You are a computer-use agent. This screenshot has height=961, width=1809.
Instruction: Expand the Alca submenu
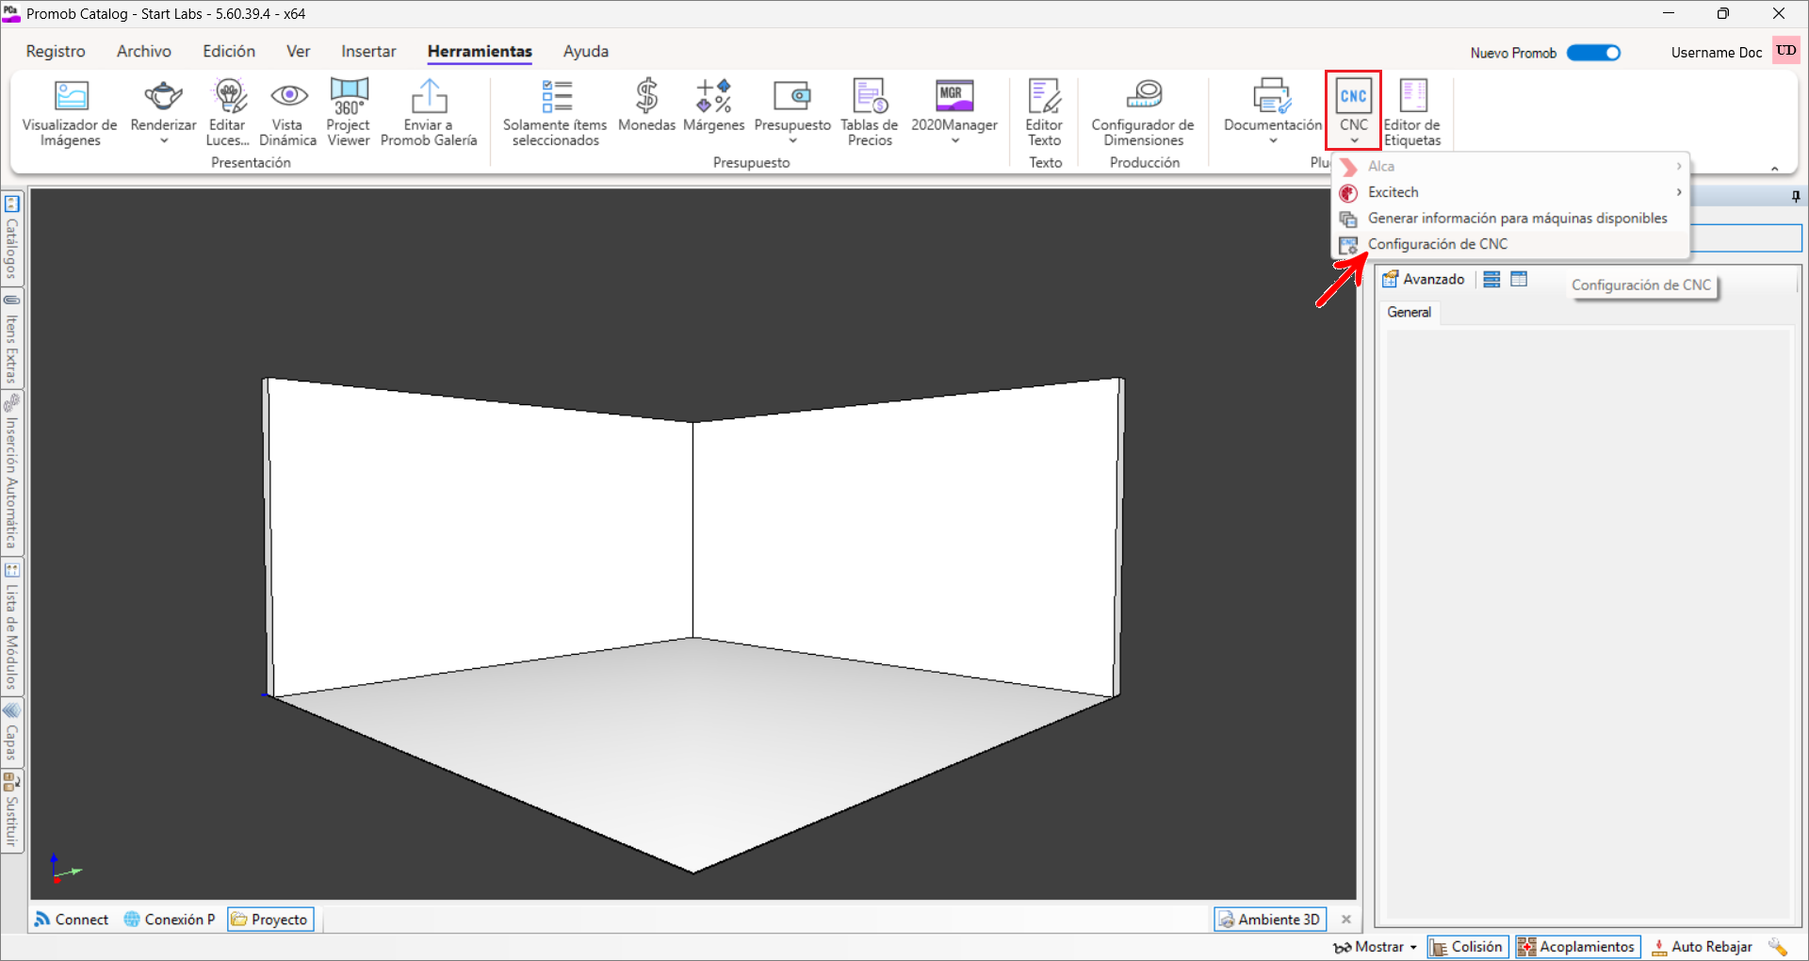click(x=1510, y=166)
